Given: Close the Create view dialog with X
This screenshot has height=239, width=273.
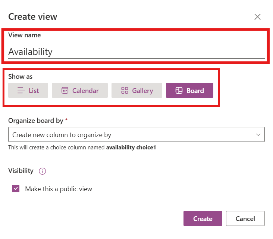Looking at the screenshot, I should [257, 17].
